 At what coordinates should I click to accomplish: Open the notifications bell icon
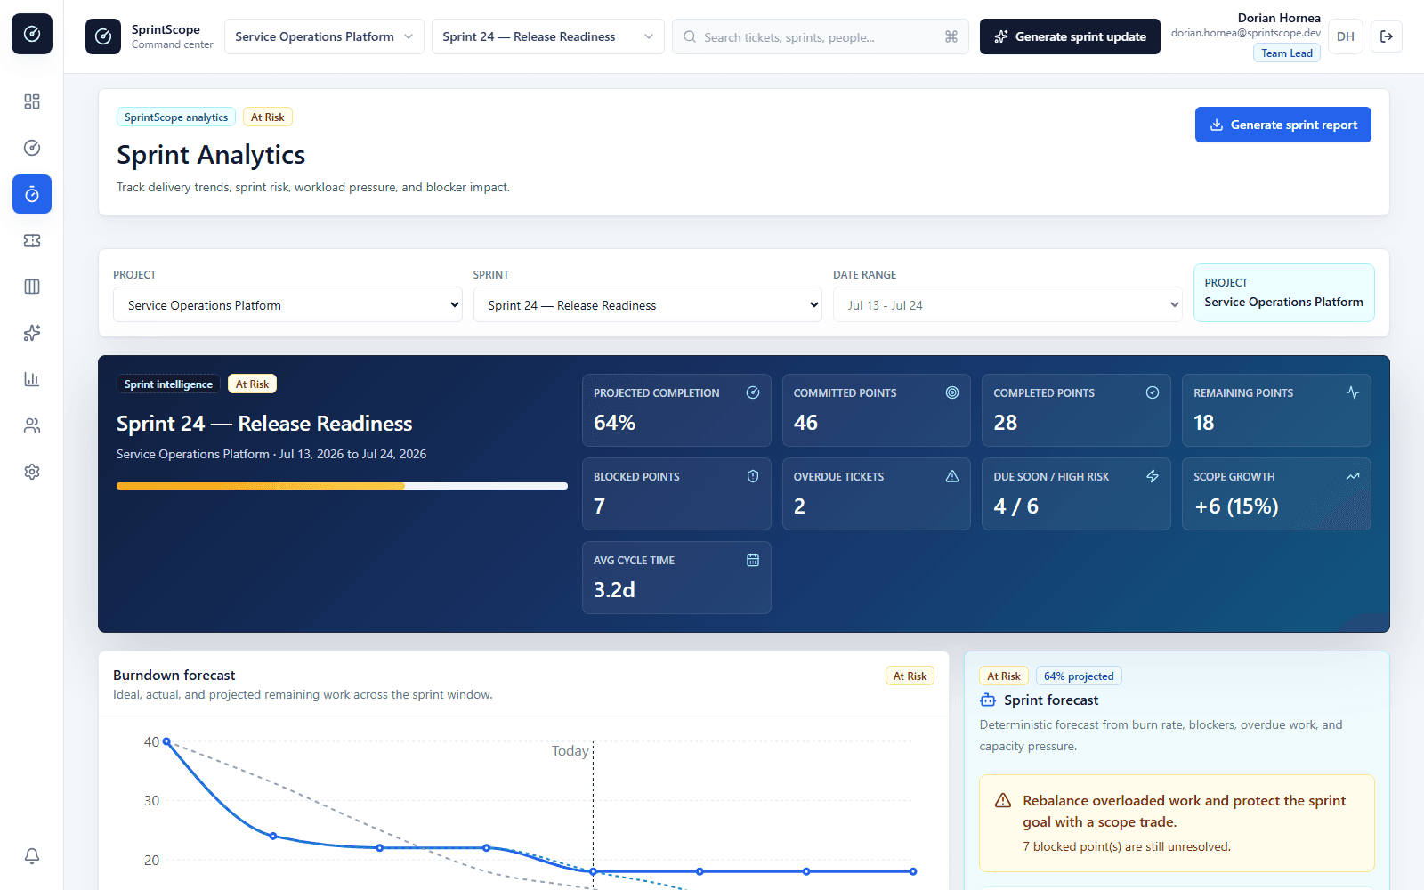pyautogui.click(x=32, y=855)
